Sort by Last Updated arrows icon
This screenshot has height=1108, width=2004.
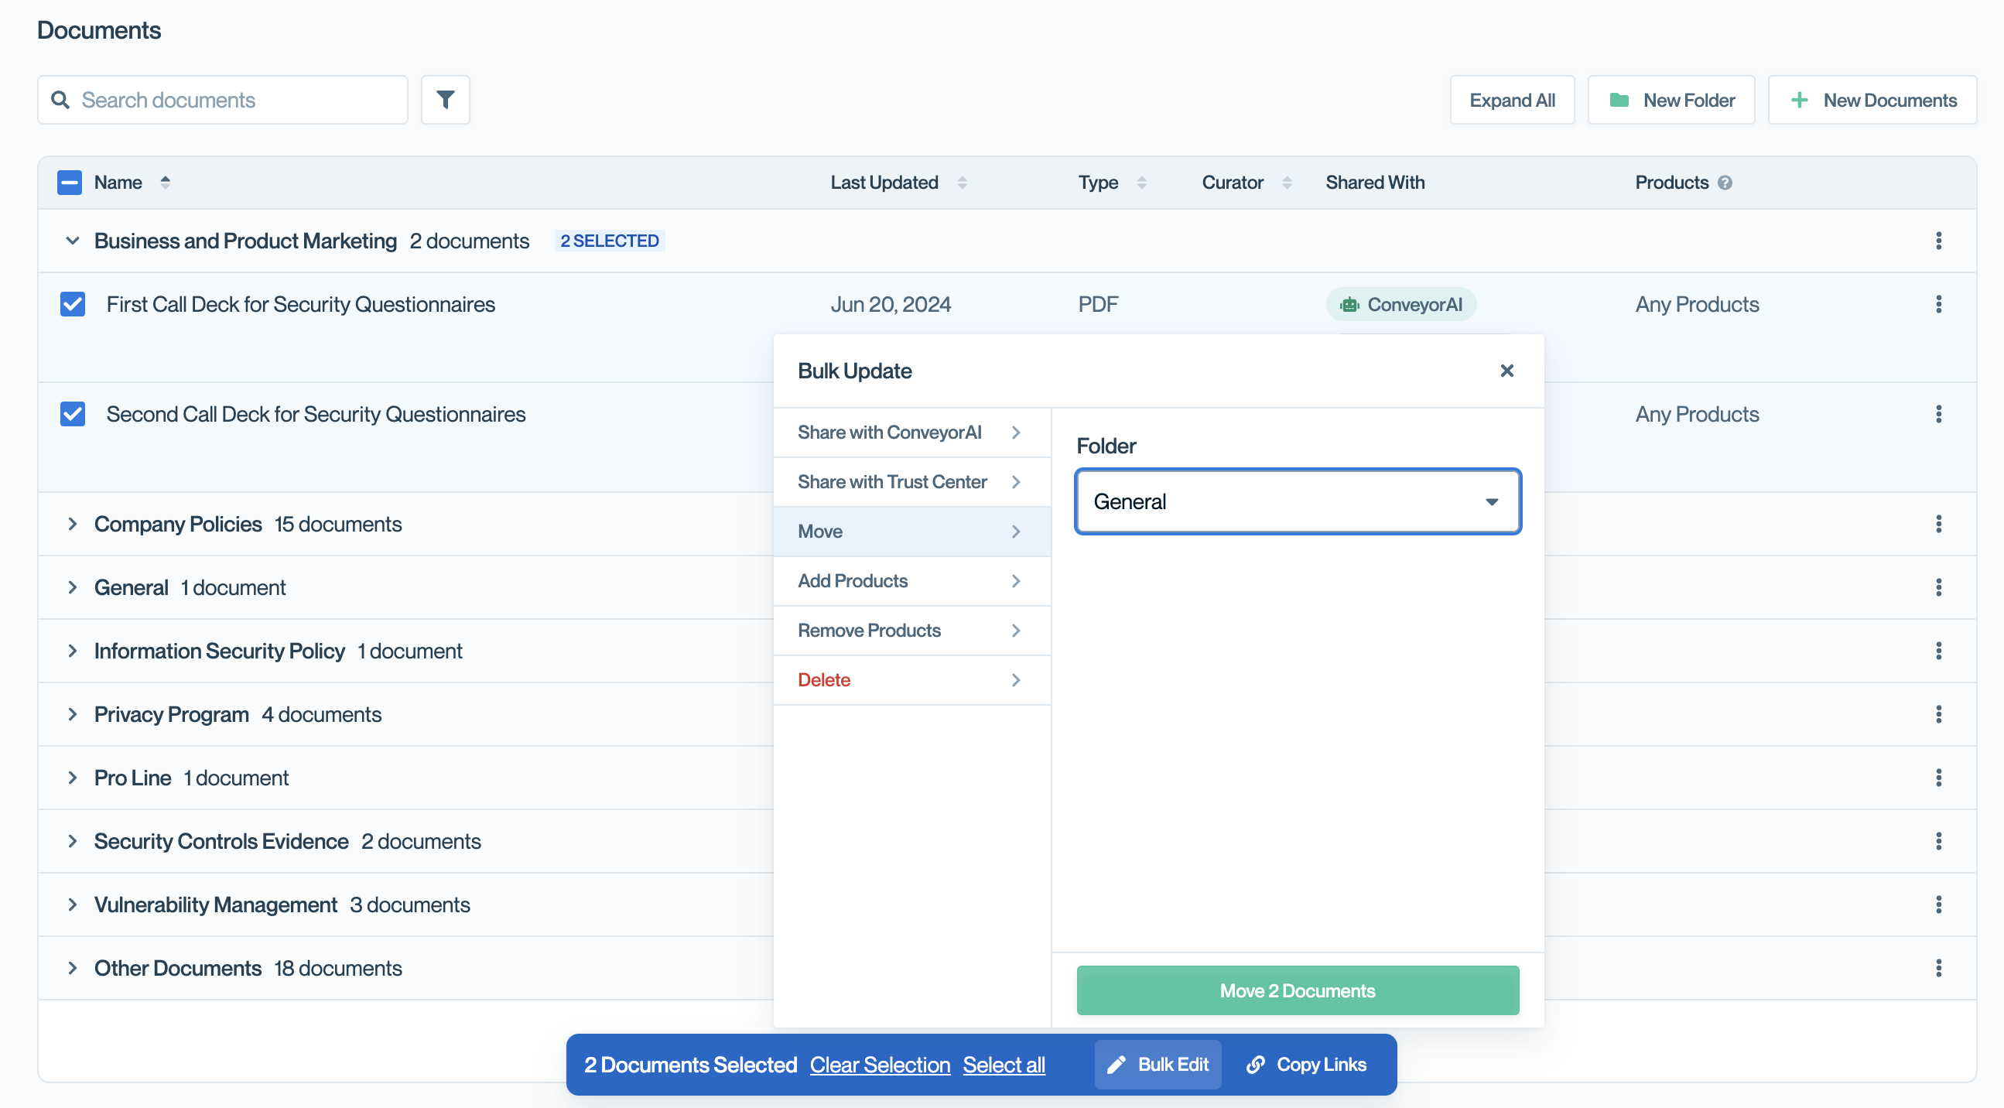click(x=963, y=183)
